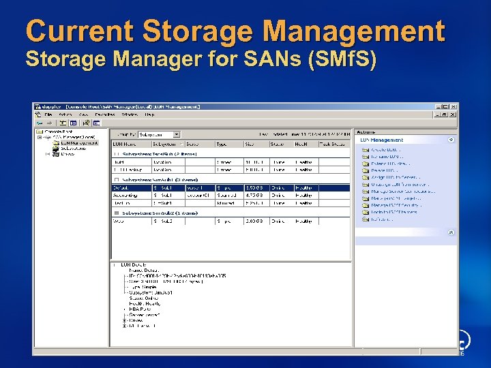Click Login to iSCSI Targets action
491x368 pixels.
(x=394, y=212)
